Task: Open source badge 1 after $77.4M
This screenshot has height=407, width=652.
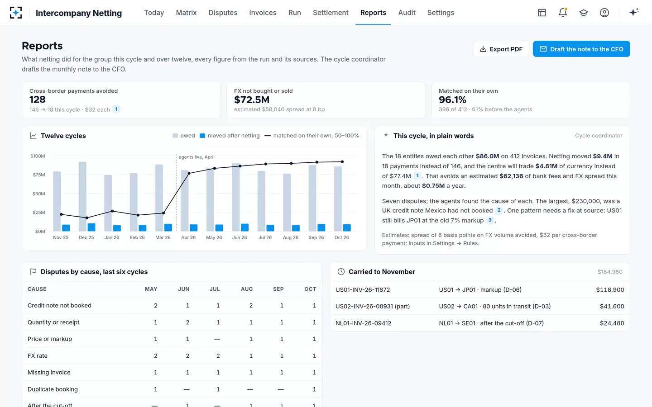Action: pyautogui.click(x=417, y=176)
